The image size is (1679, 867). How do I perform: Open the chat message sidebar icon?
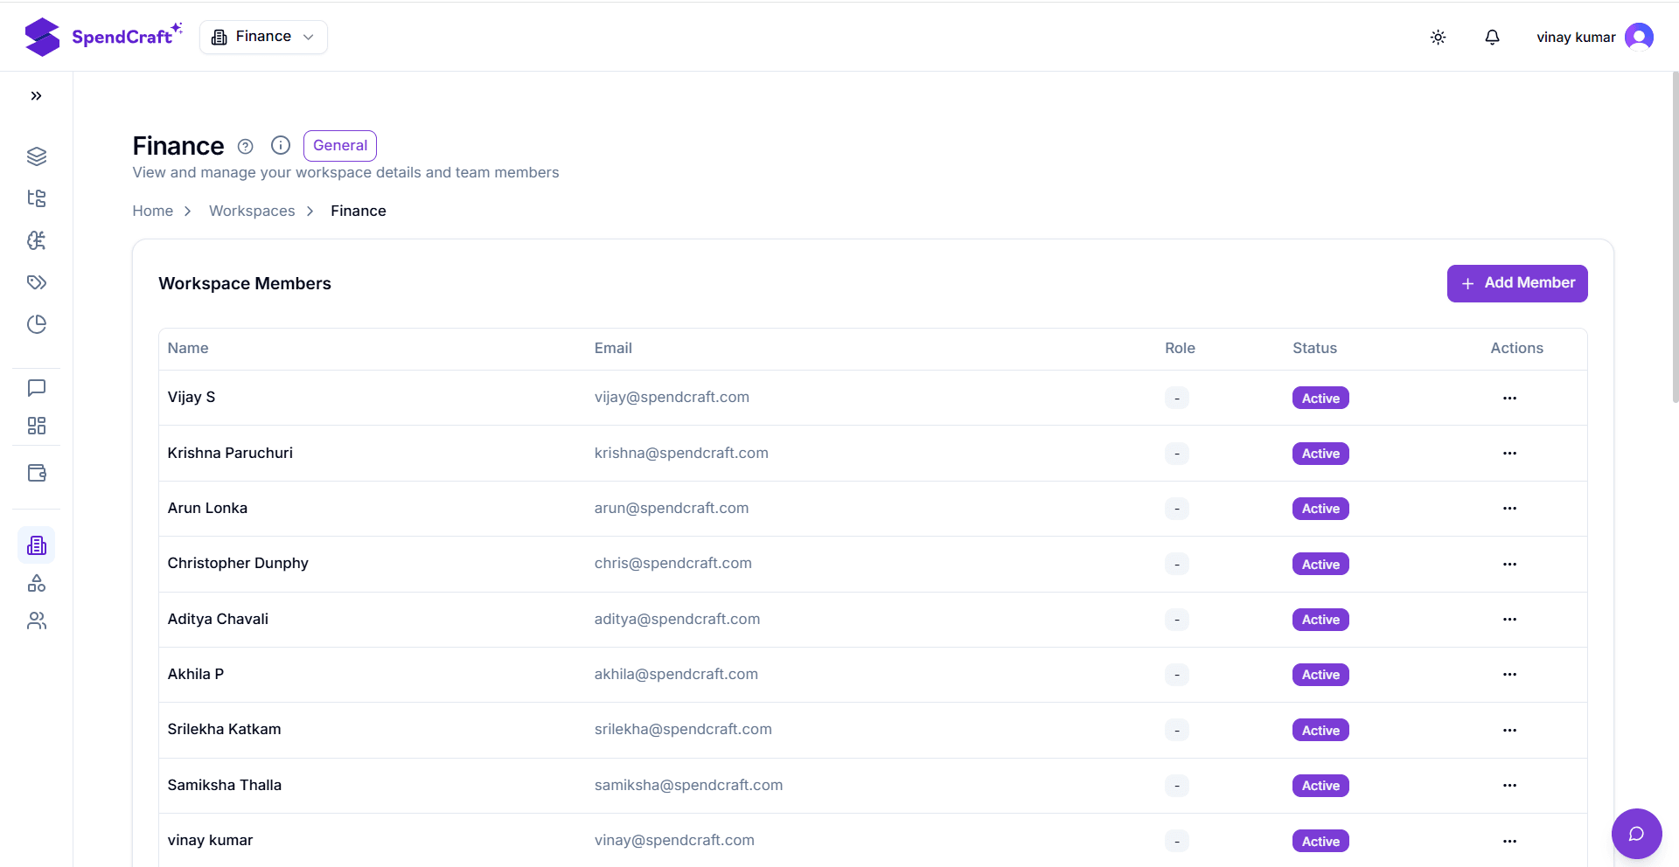tap(36, 387)
